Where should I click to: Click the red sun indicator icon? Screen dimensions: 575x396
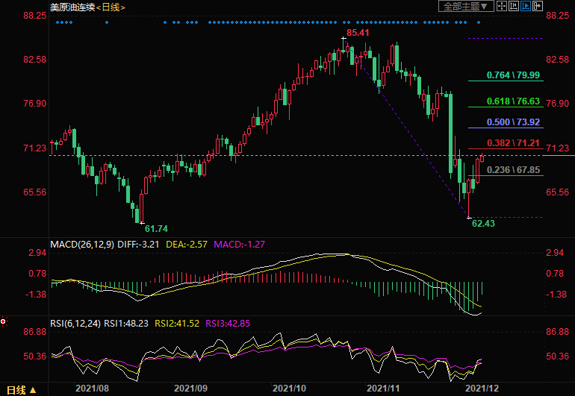click(x=4, y=321)
